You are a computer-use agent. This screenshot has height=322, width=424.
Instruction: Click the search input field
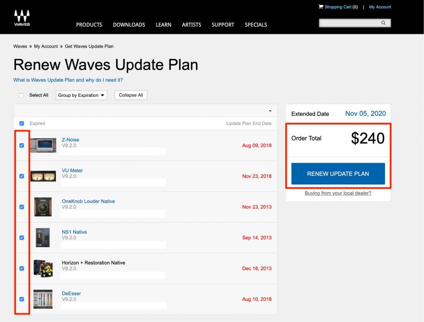[x=352, y=23]
